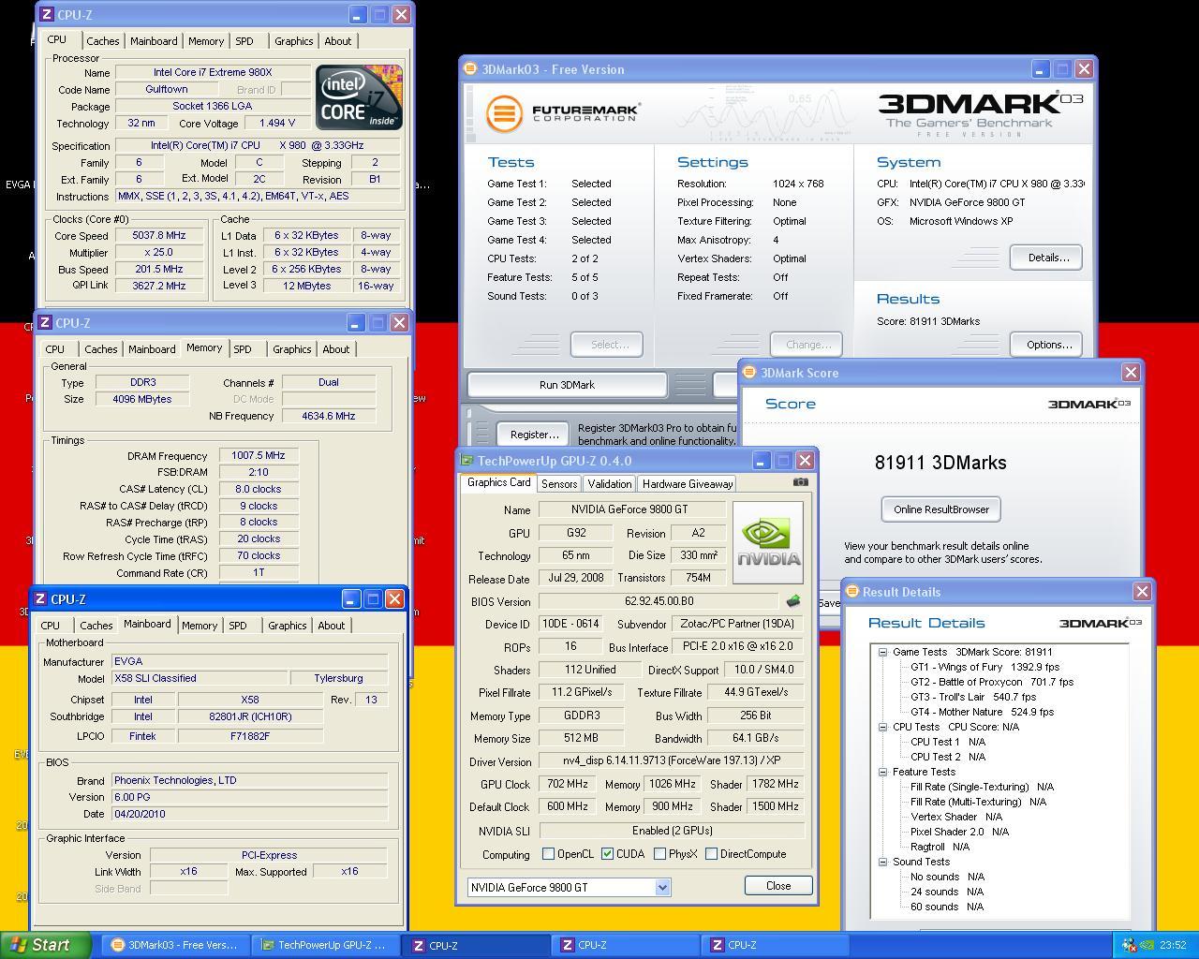Click the Register... button

point(535,435)
